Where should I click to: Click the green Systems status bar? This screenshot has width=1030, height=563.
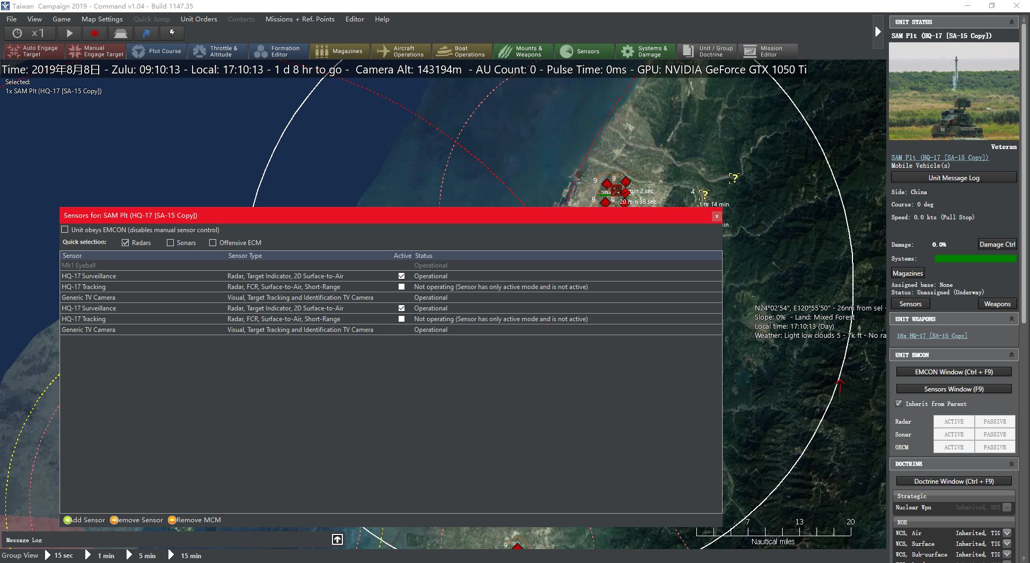pyautogui.click(x=975, y=259)
